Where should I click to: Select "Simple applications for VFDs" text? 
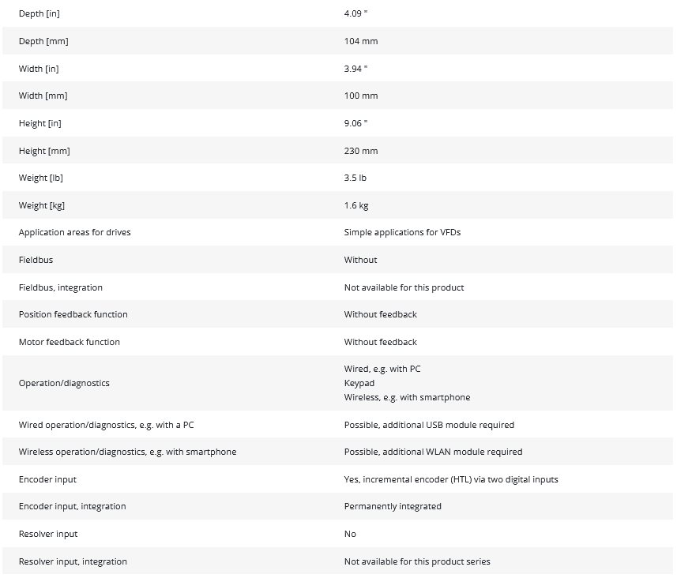click(x=402, y=232)
